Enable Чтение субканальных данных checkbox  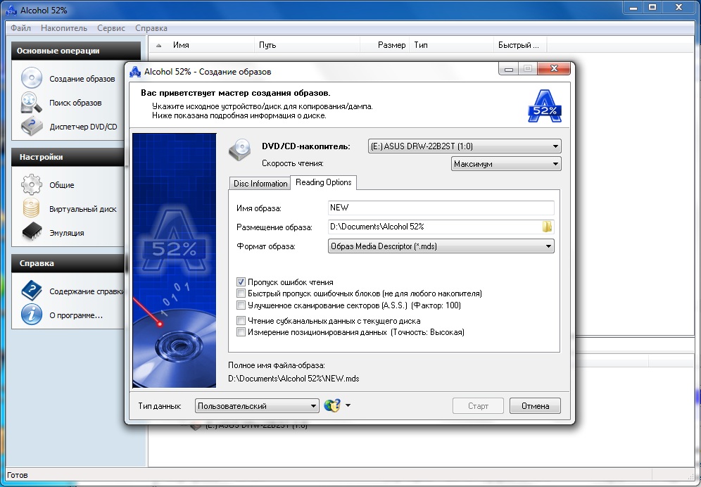point(241,321)
